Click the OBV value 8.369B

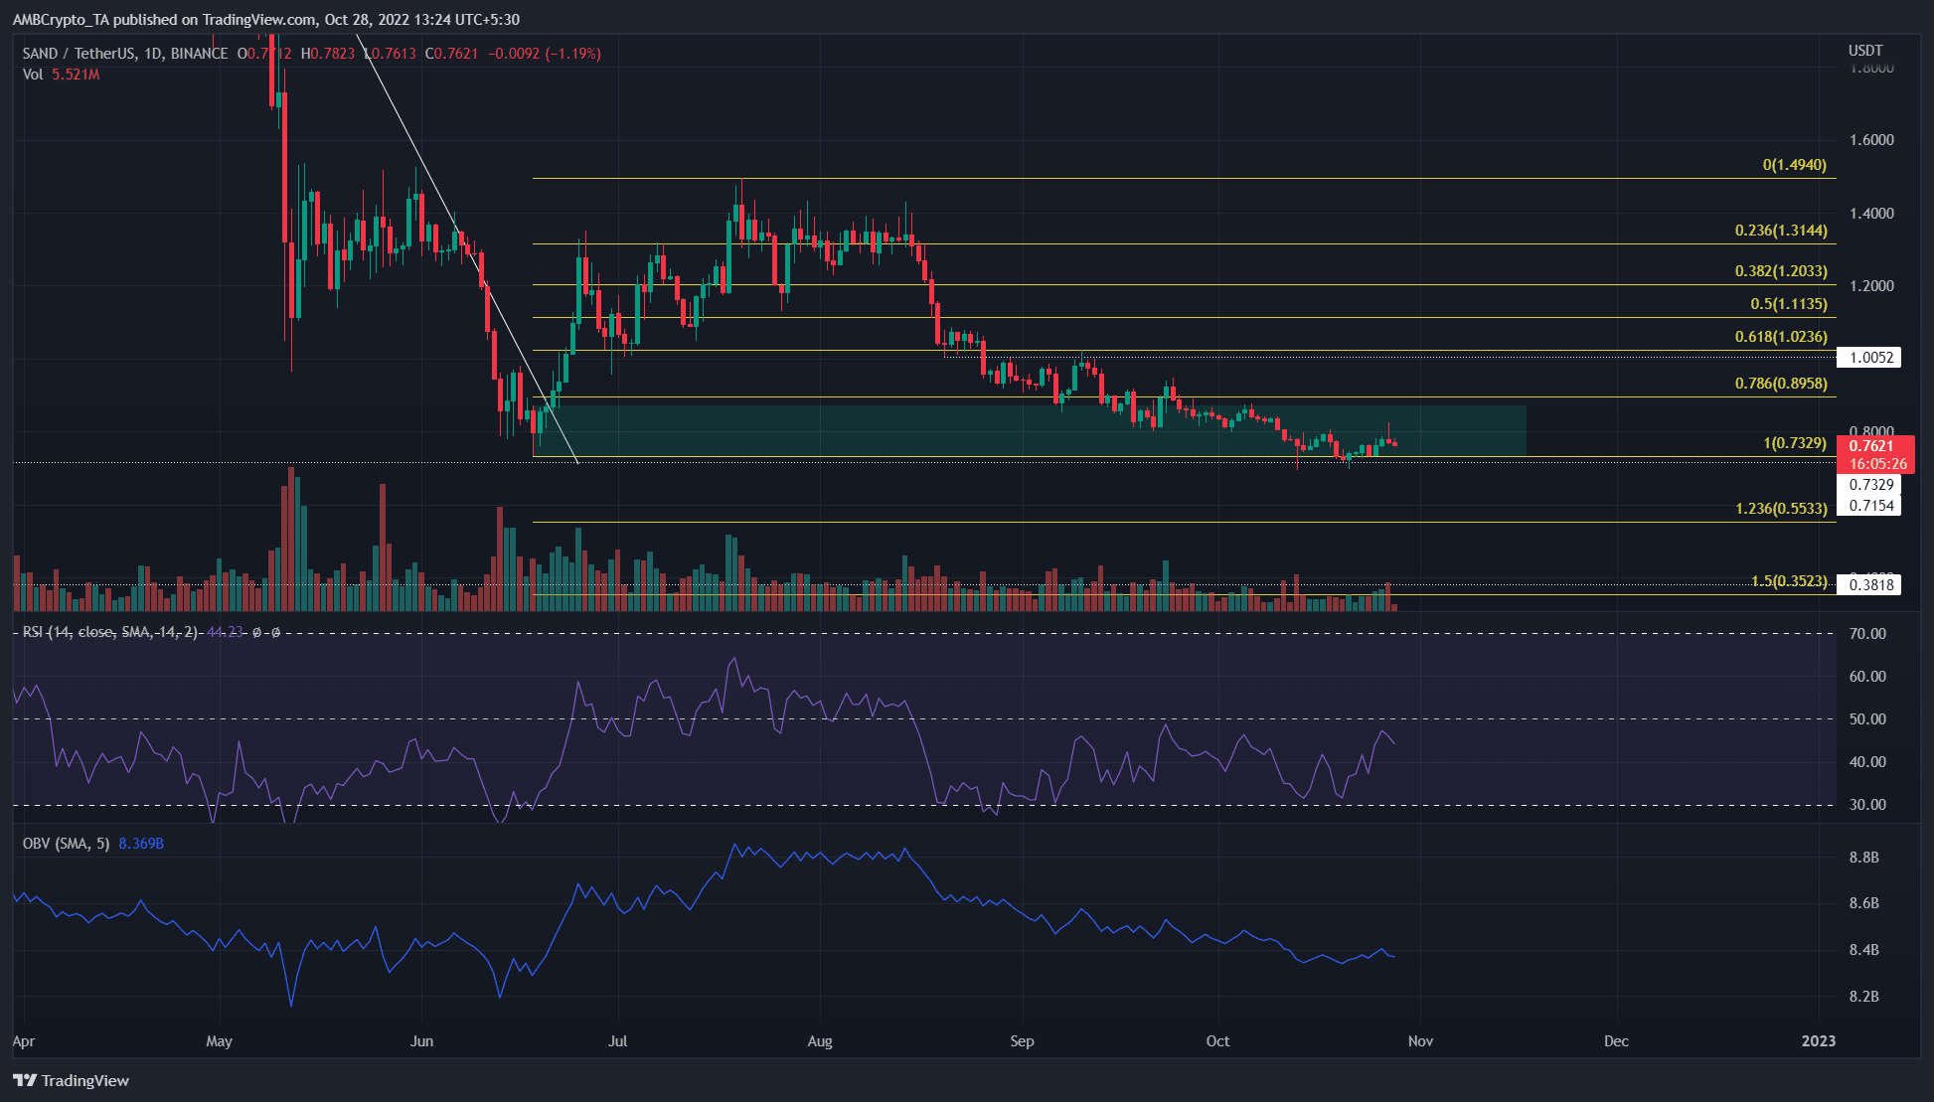coord(141,844)
